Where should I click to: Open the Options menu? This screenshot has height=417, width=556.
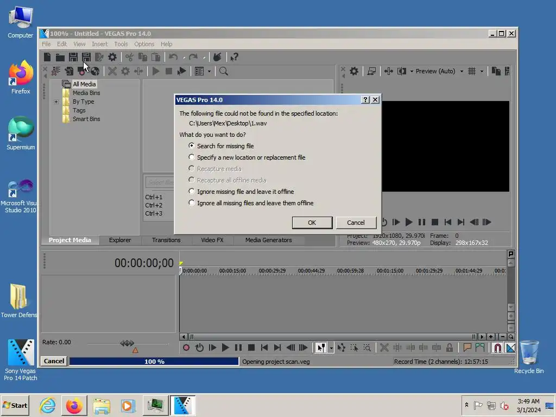click(x=144, y=44)
